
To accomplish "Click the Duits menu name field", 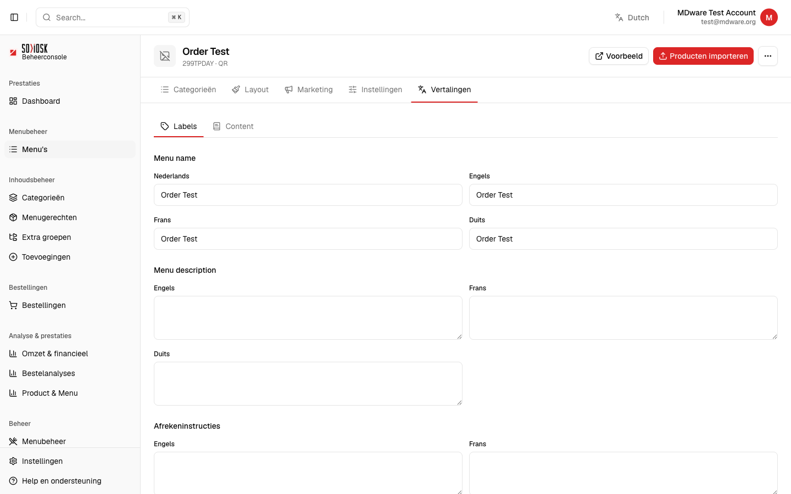I will click(623, 239).
